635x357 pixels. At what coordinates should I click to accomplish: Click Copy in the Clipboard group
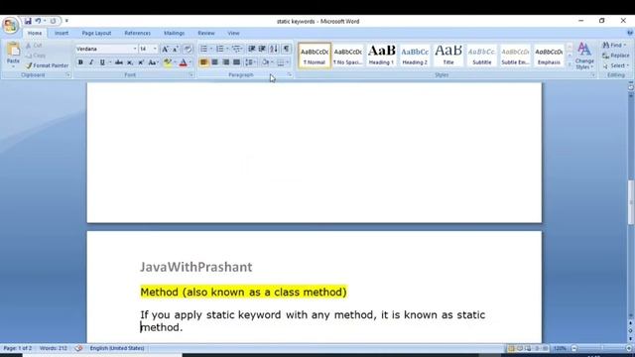(x=36, y=56)
